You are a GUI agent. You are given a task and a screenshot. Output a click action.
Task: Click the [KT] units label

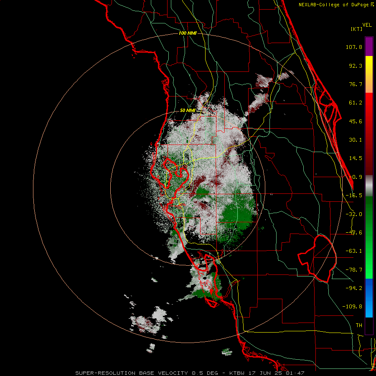coord(357,29)
